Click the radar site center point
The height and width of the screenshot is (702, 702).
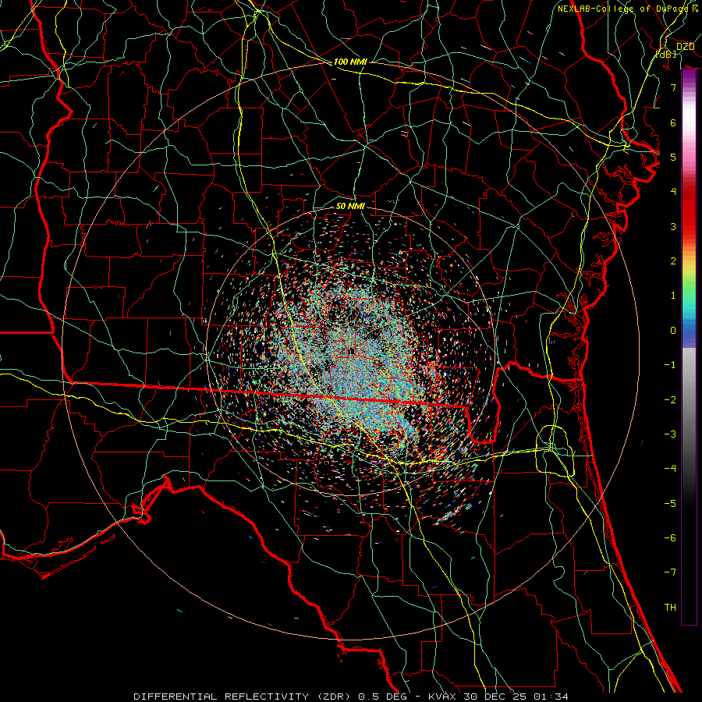click(x=350, y=352)
